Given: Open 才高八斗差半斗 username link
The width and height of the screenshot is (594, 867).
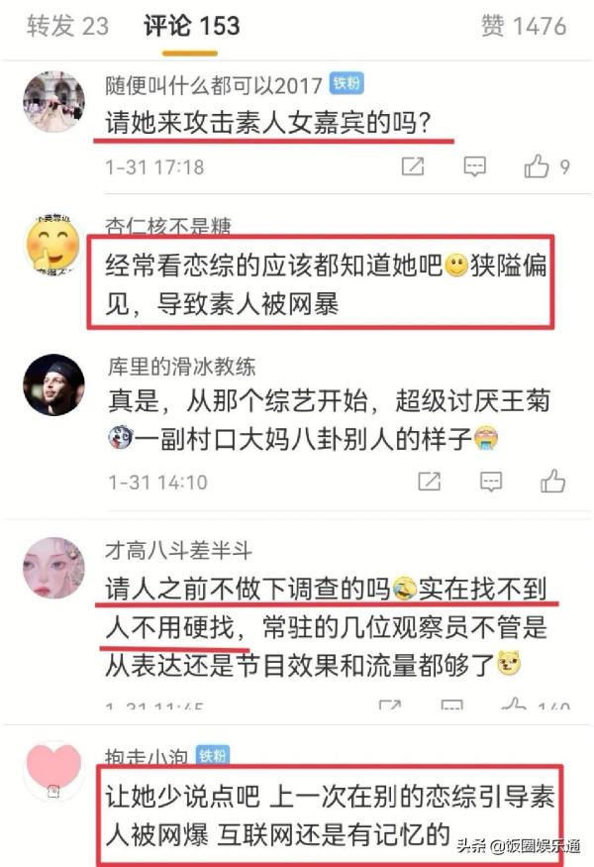Looking at the screenshot, I should (x=178, y=550).
